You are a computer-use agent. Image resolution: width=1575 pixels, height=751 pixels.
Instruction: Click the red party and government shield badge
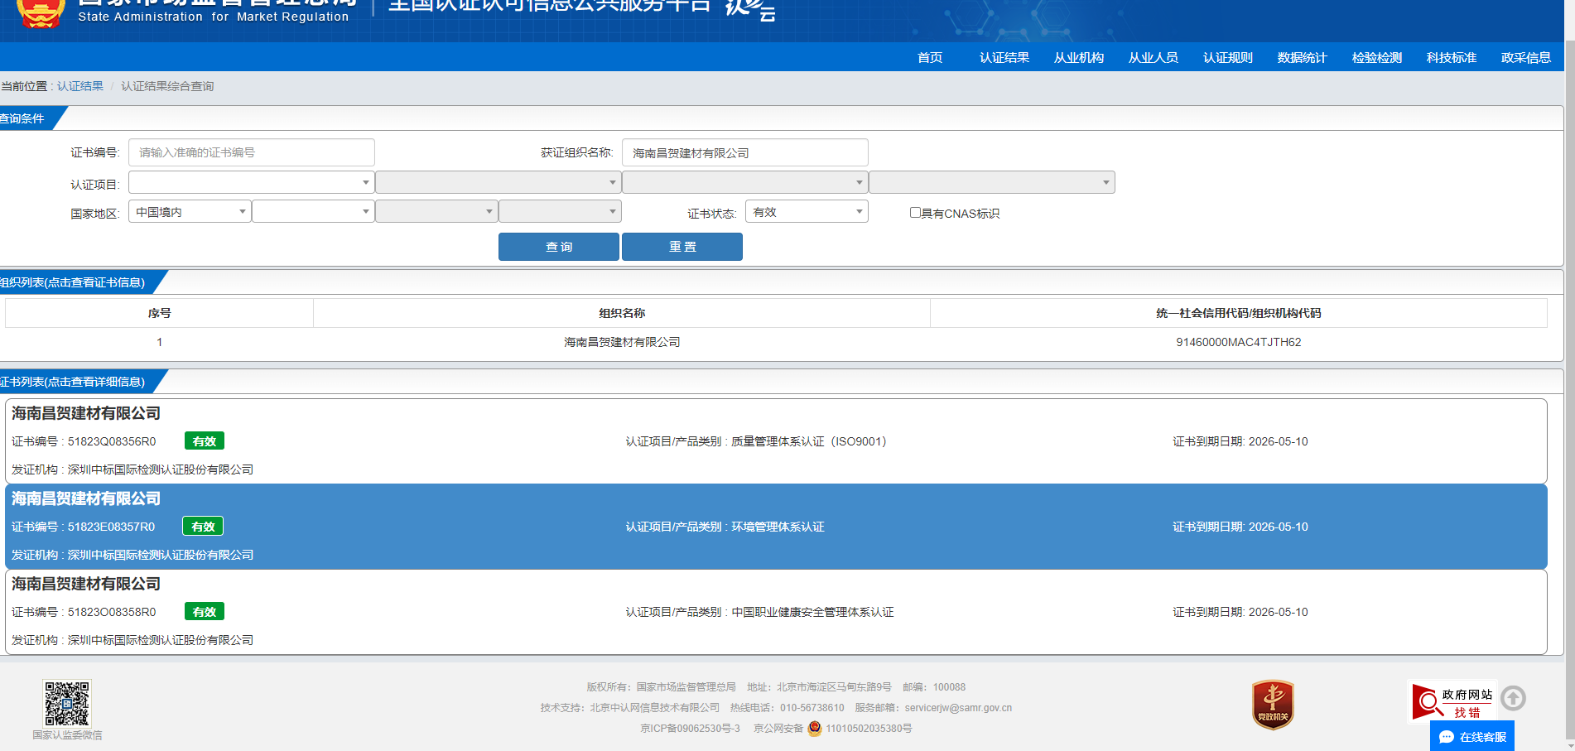click(x=1272, y=705)
